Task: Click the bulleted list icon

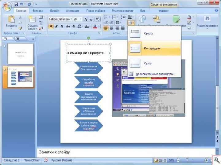Action: click(106, 17)
